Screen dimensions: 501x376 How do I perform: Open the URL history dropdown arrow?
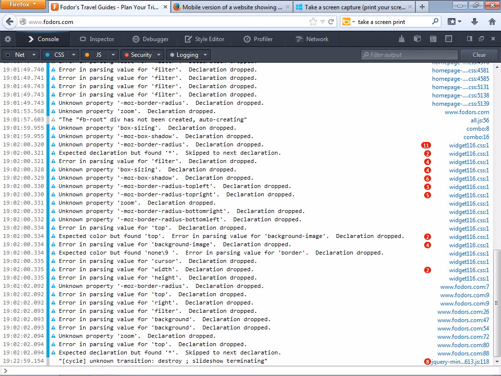click(323, 22)
